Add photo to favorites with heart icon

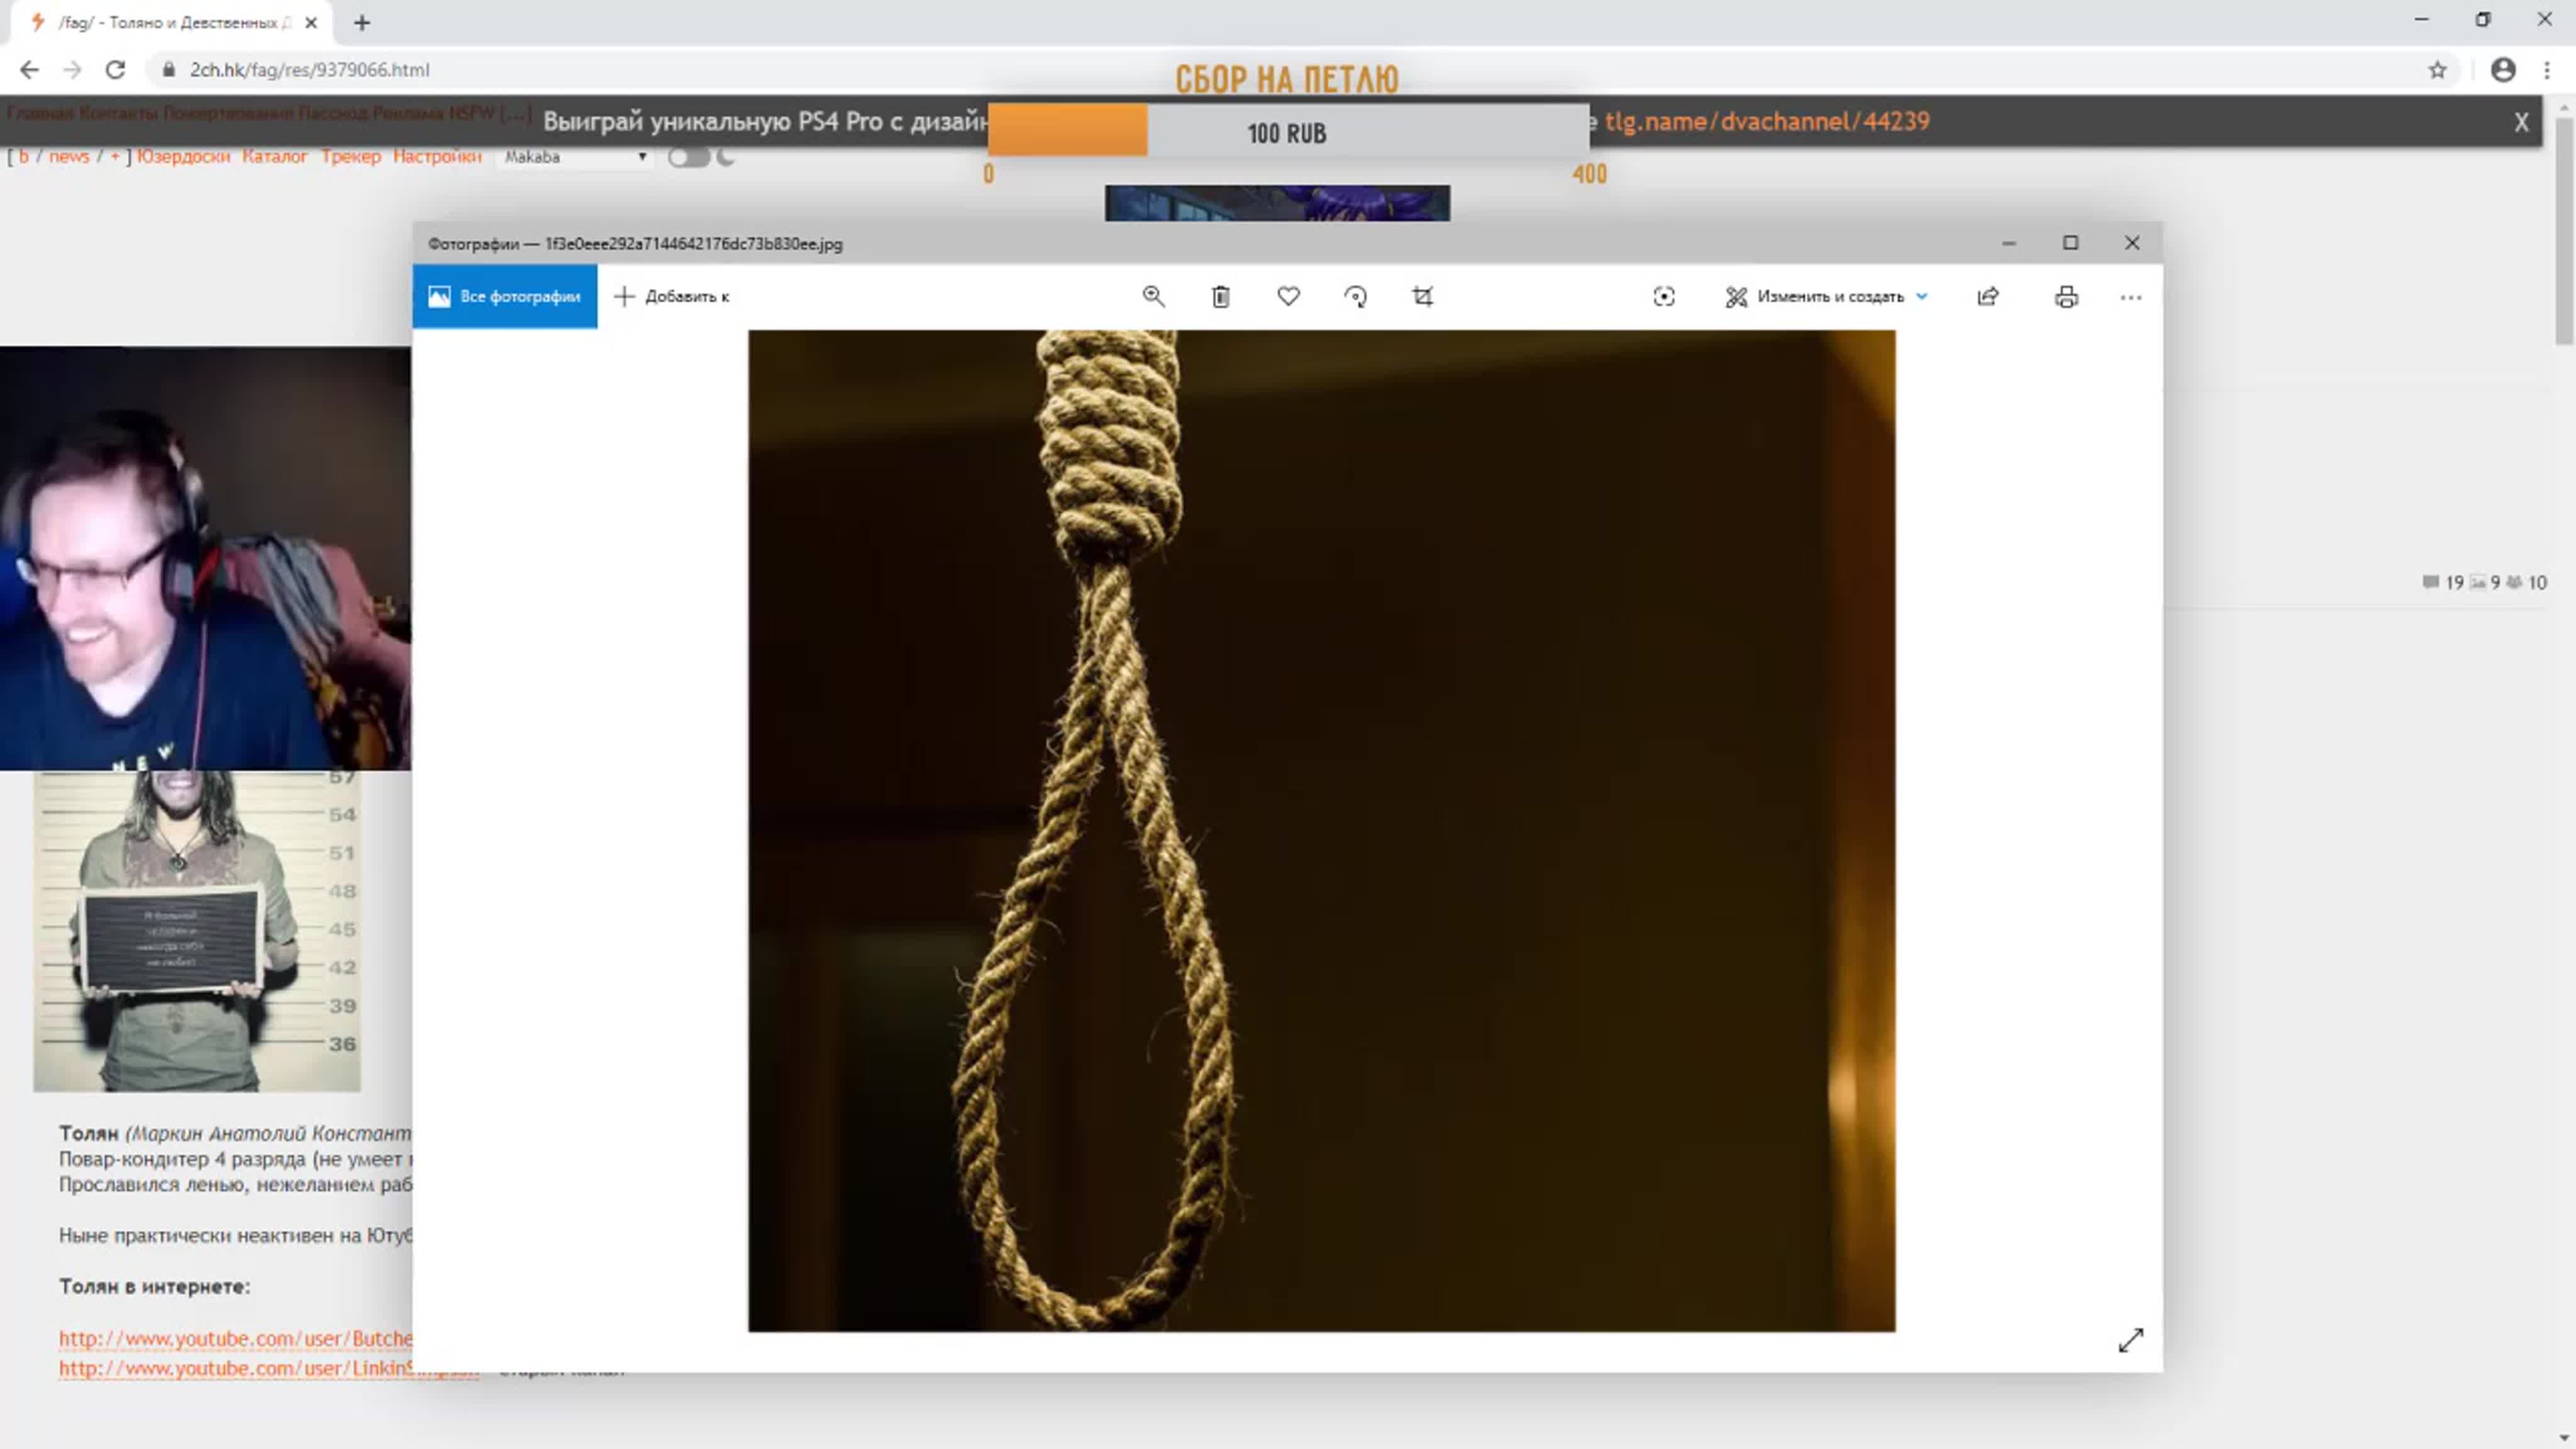[1288, 296]
